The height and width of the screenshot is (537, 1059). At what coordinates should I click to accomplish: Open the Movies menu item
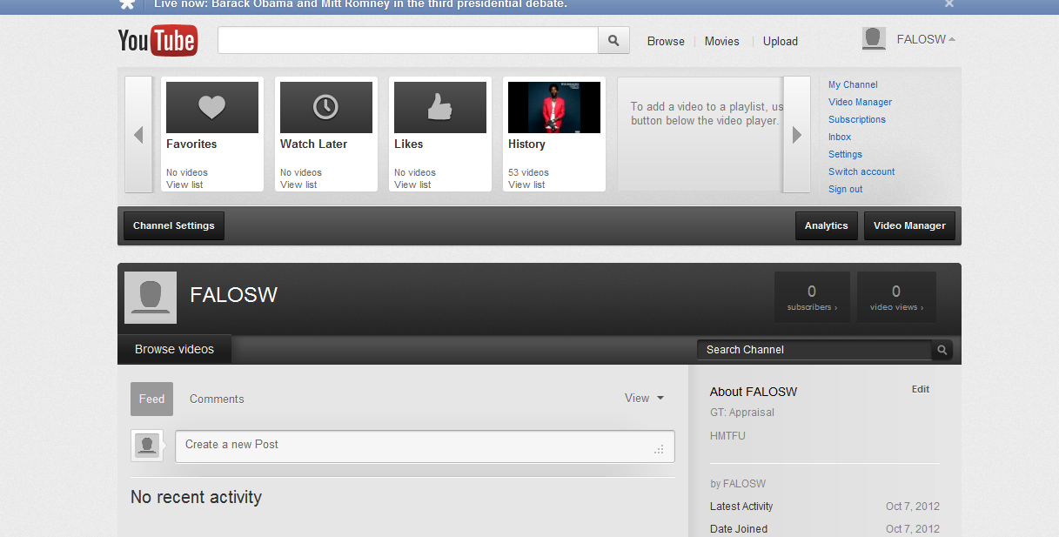click(x=721, y=41)
